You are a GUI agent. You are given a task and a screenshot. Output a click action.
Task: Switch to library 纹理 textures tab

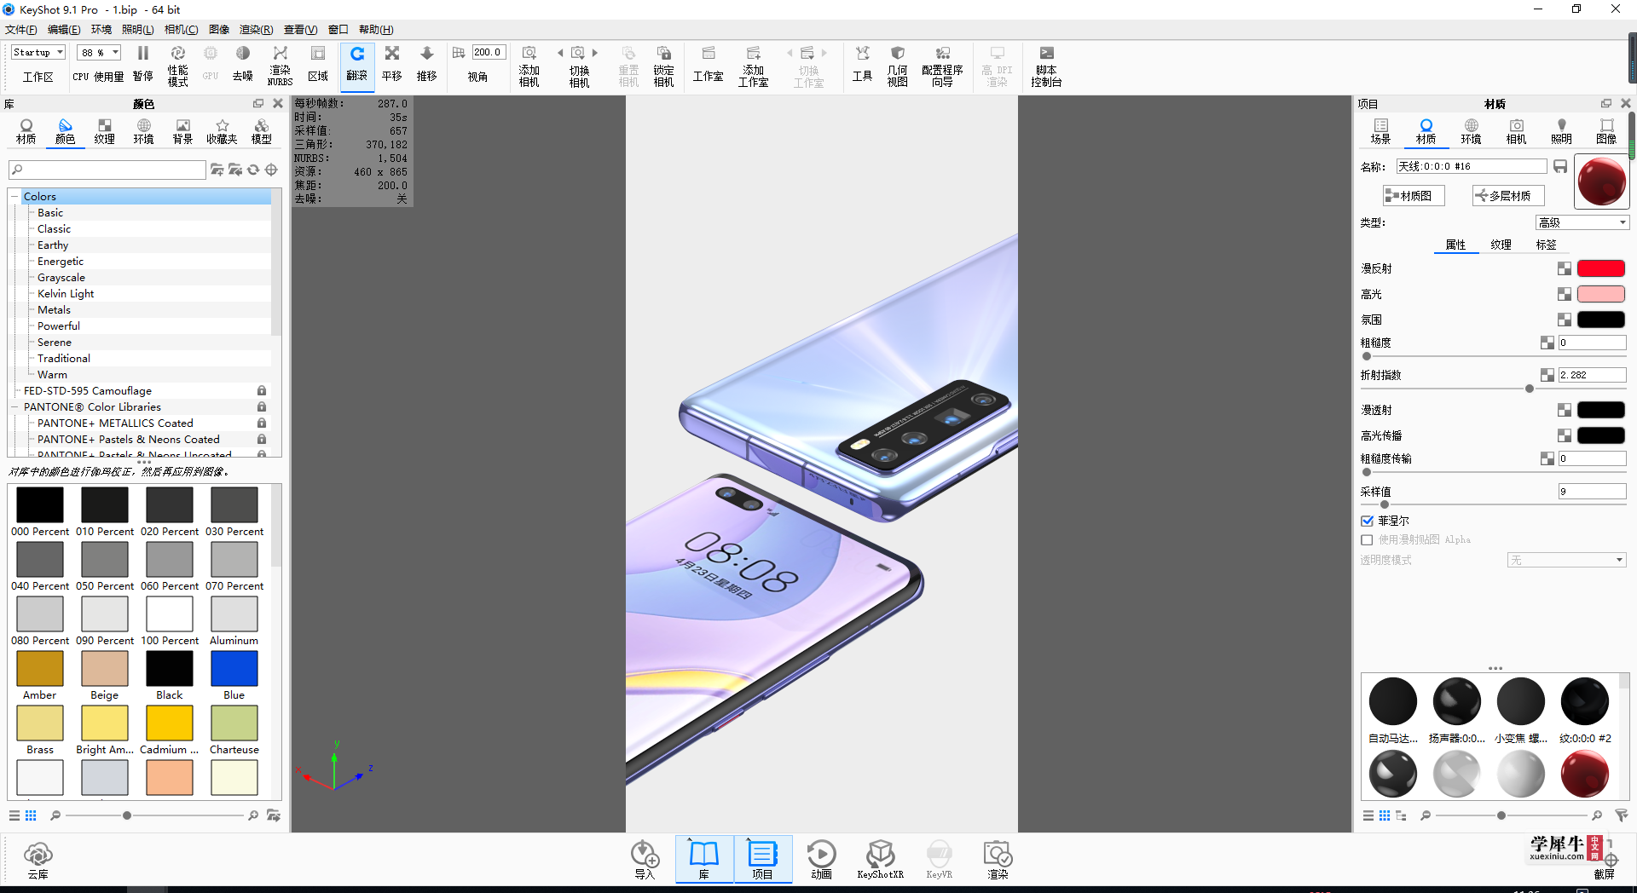click(x=104, y=131)
